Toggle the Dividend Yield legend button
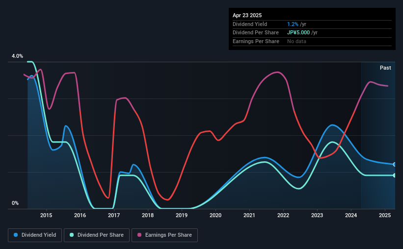The width and height of the screenshot is (403, 249). [x=35, y=235]
